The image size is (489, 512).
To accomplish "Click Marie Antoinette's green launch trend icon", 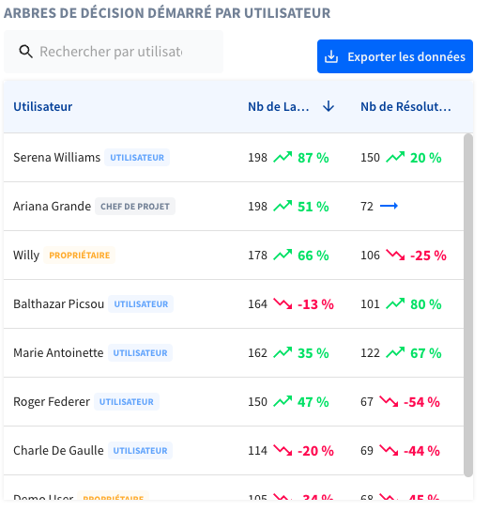I will 283,352.
